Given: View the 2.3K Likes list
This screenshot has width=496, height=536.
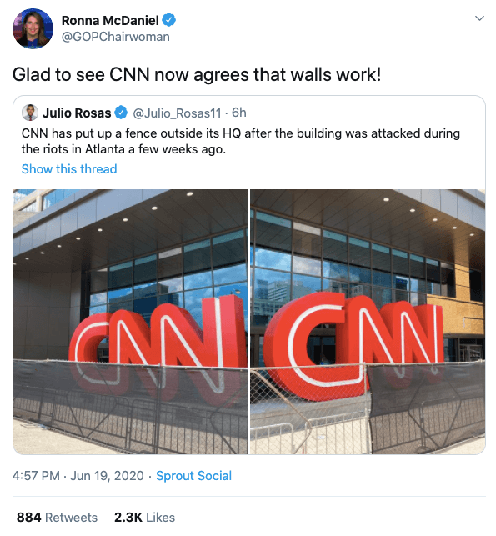Looking at the screenshot, I should pos(144,517).
